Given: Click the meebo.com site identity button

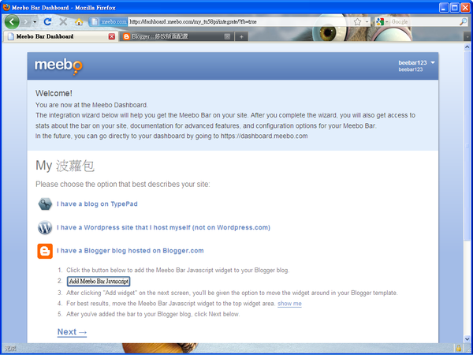Looking at the screenshot, I should pyautogui.click(x=109, y=22).
